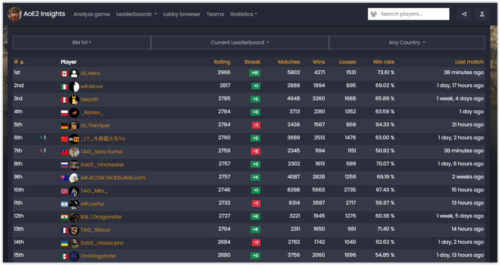The width and height of the screenshot is (500, 265).
Task: Click wR.Nicov's avatar thumbnail
Action: coord(74,87)
